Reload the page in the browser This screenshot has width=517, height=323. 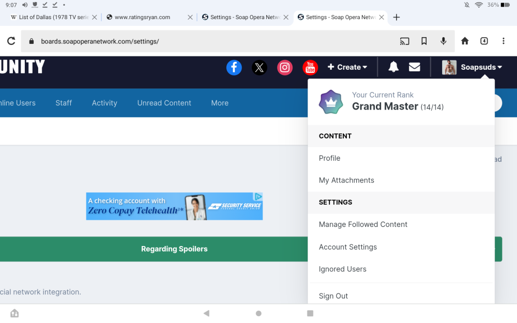click(11, 41)
